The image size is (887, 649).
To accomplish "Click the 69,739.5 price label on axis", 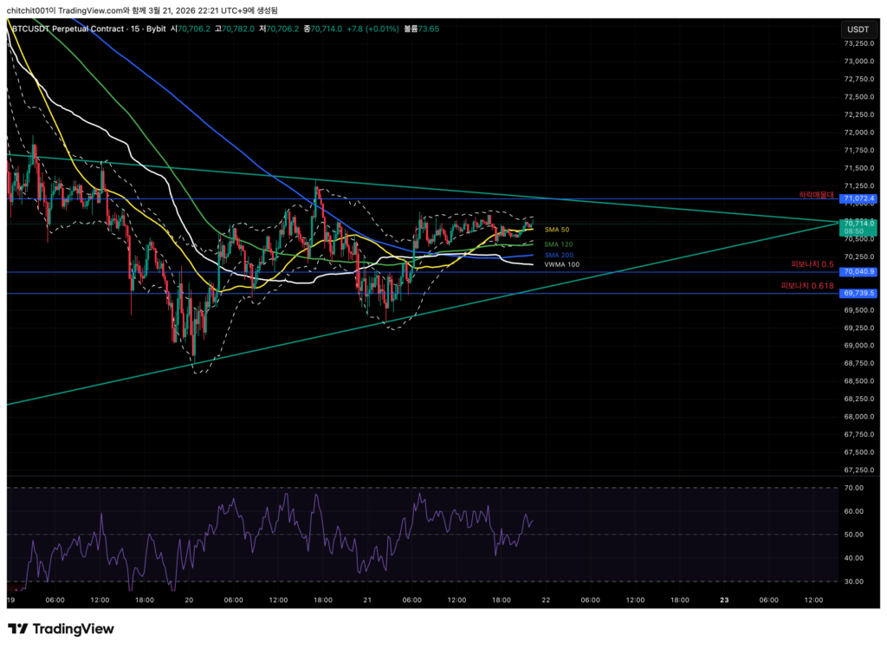I will pyautogui.click(x=859, y=294).
